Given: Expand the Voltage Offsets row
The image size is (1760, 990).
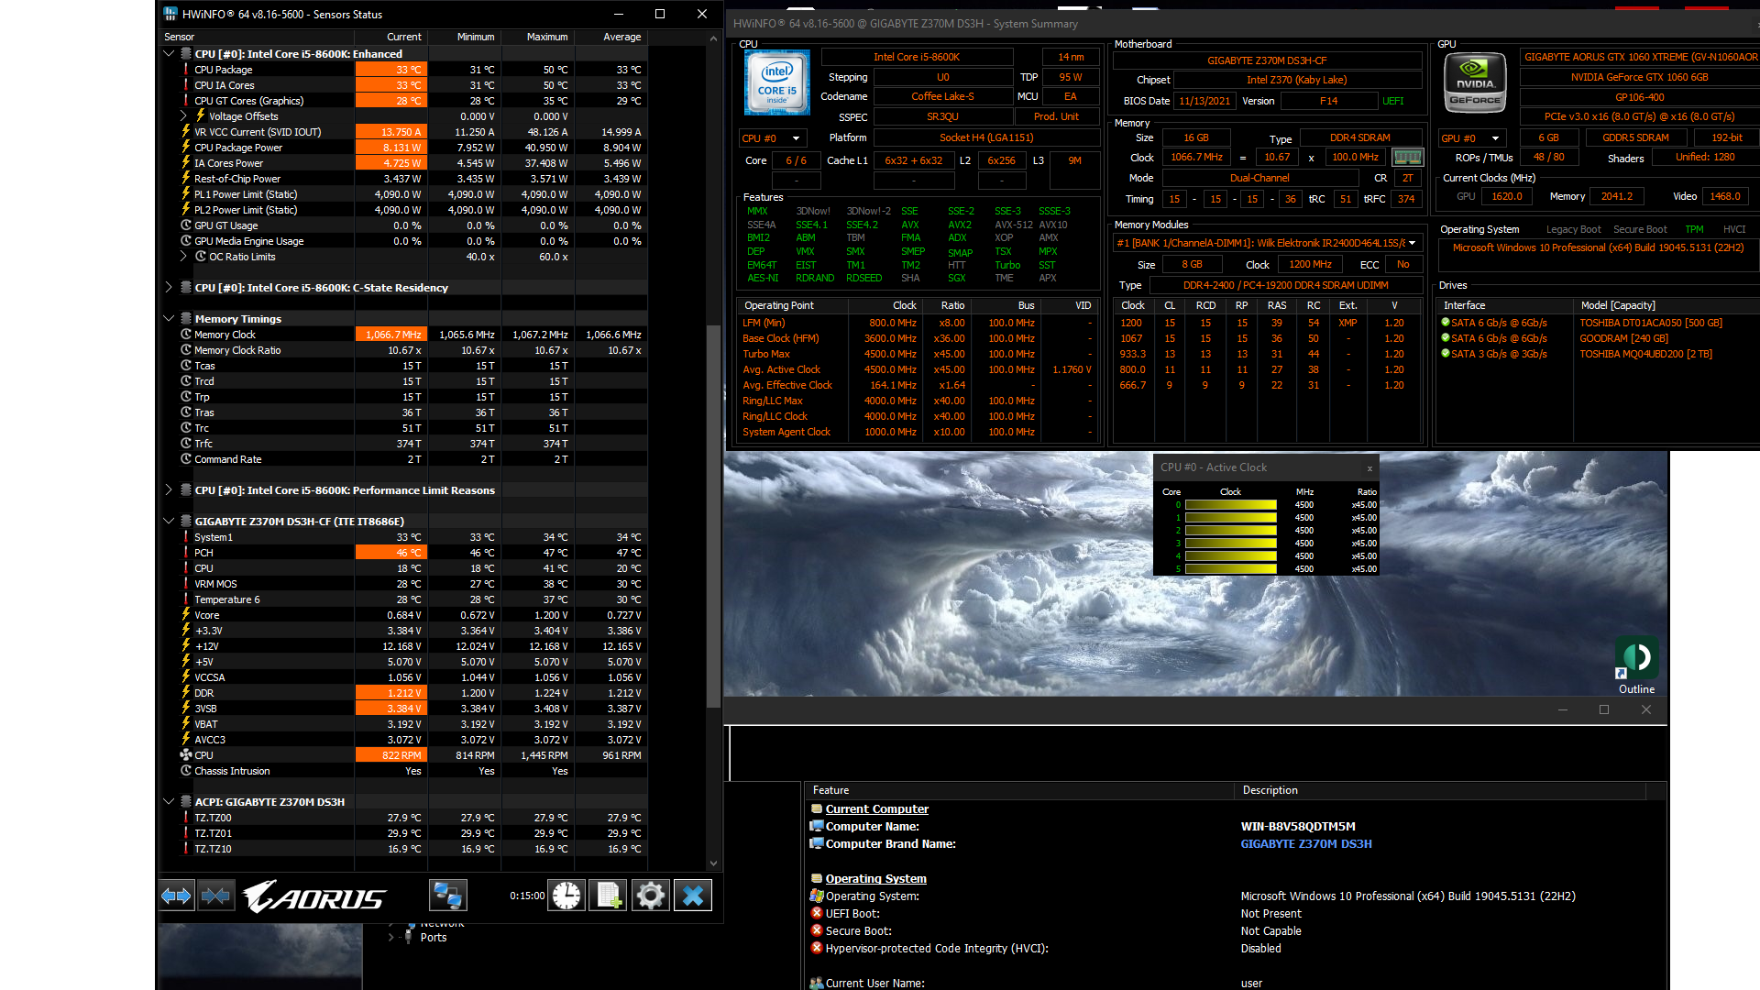Looking at the screenshot, I should 183,116.
